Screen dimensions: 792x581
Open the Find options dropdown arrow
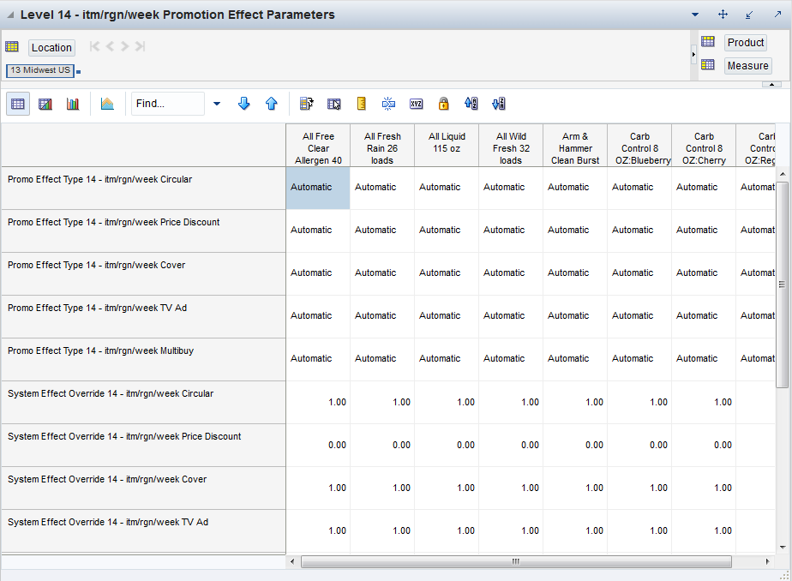click(216, 104)
